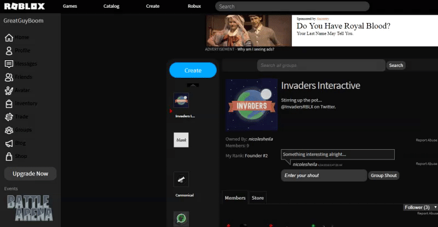Open Home from the sidebar house icon
The image size is (438, 227).
[9, 37]
